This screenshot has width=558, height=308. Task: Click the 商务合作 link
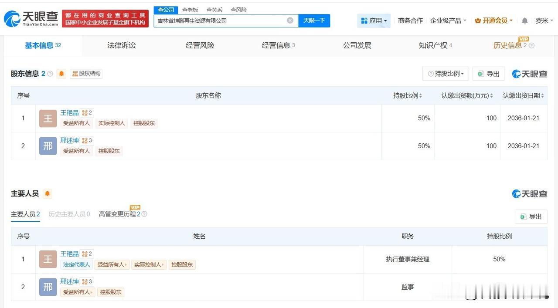pos(410,20)
